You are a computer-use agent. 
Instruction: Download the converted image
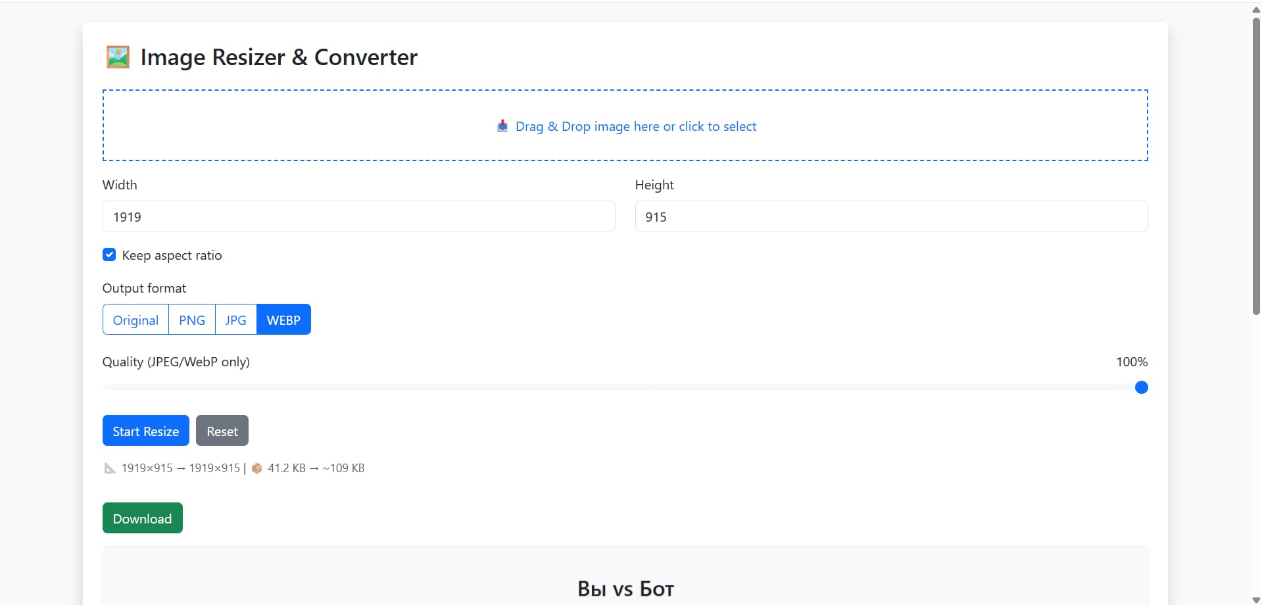click(x=142, y=519)
